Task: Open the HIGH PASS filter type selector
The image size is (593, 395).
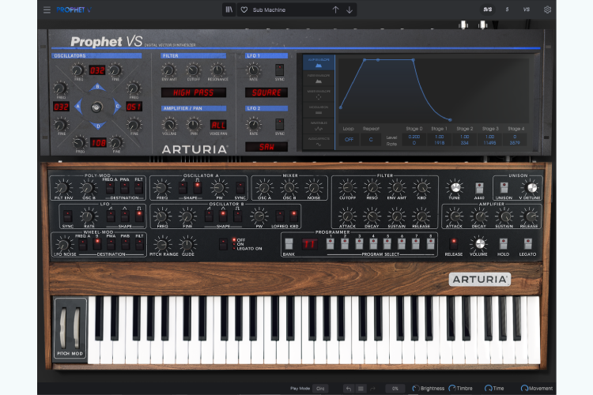Action: (x=194, y=92)
